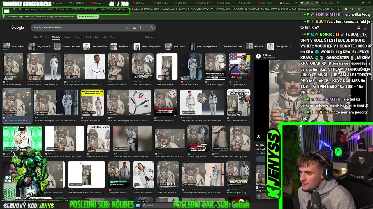This screenshot has width=373, height=209.
Task: Open the Al Arabiya tracksuits sell out result
Action: click(64, 138)
